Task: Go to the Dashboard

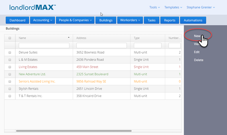Action: [x=17, y=20]
